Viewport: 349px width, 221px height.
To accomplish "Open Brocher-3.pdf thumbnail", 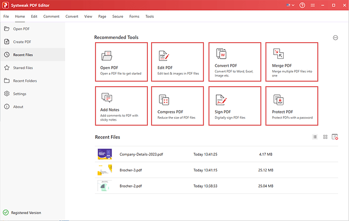I will click(105, 170).
